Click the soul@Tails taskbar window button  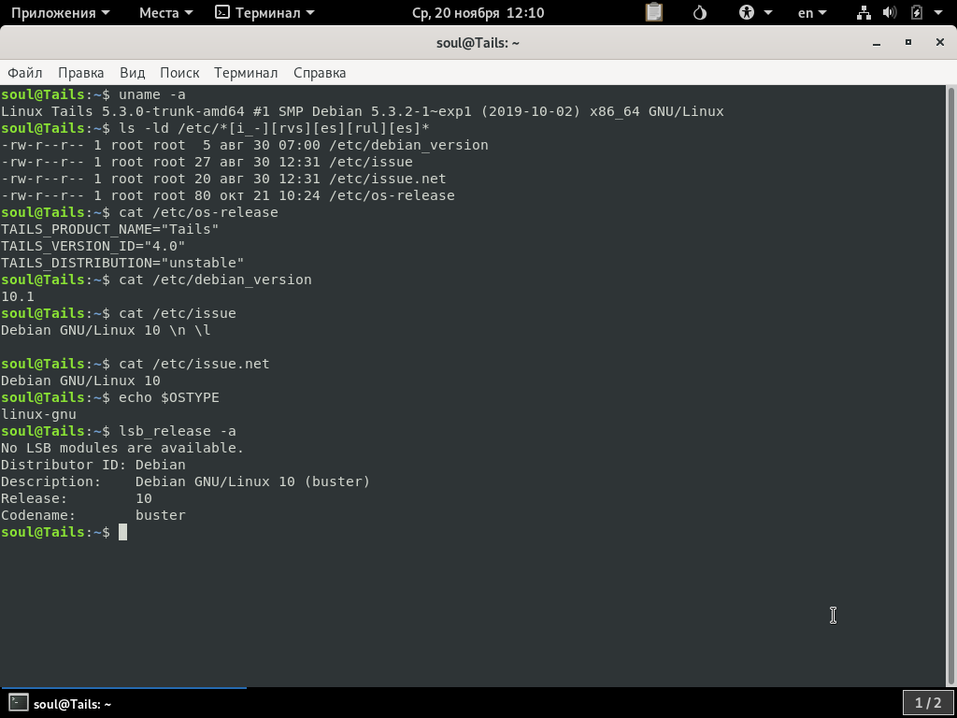click(x=124, y=703)
